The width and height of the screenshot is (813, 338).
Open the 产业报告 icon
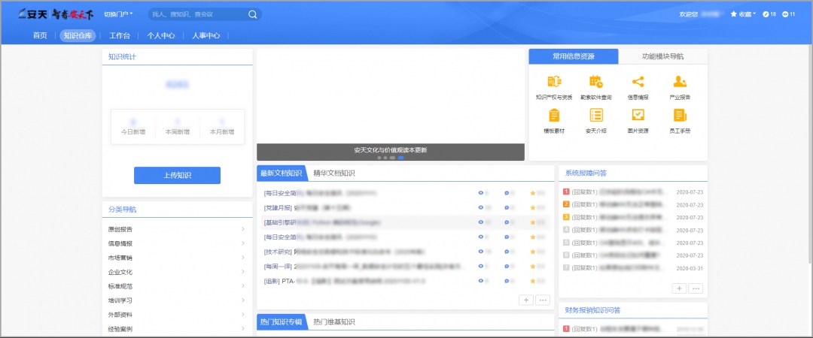[680, 82]
